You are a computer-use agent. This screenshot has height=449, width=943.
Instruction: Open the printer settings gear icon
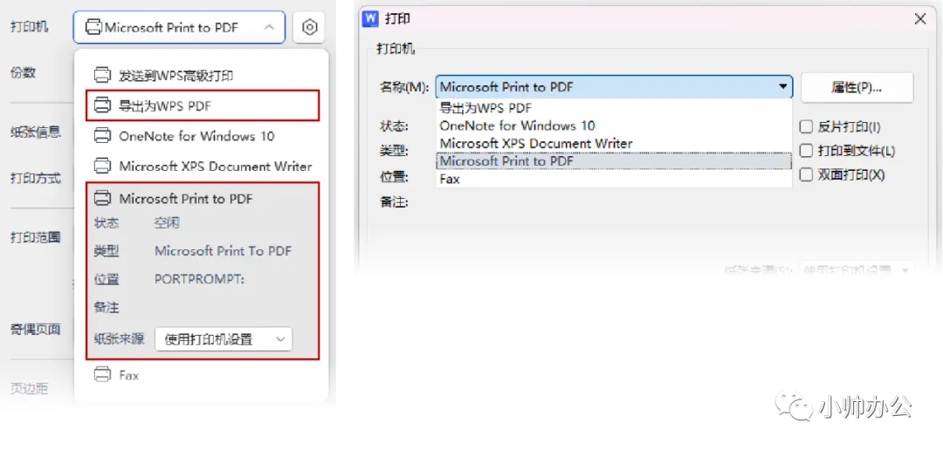(309, 28)
